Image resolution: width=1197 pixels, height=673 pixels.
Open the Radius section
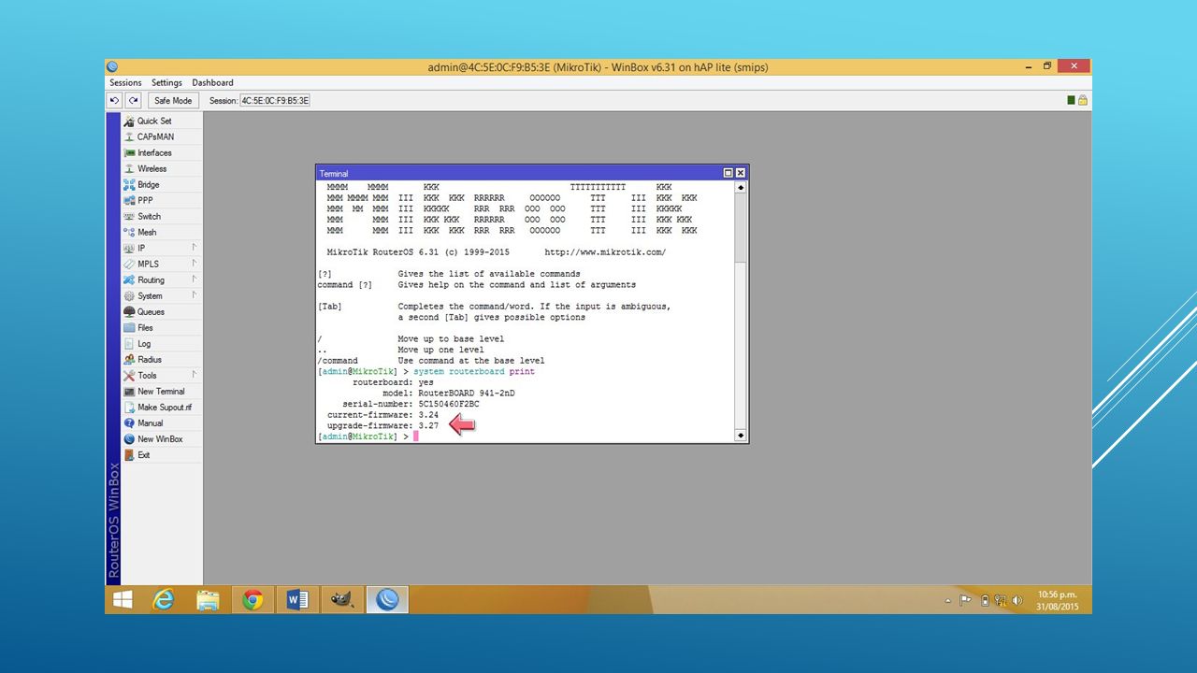[162, 359]
